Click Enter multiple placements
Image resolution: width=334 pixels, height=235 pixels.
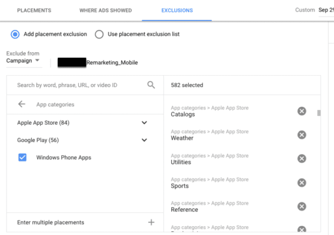pyautogui.click(x=51, y=222)
